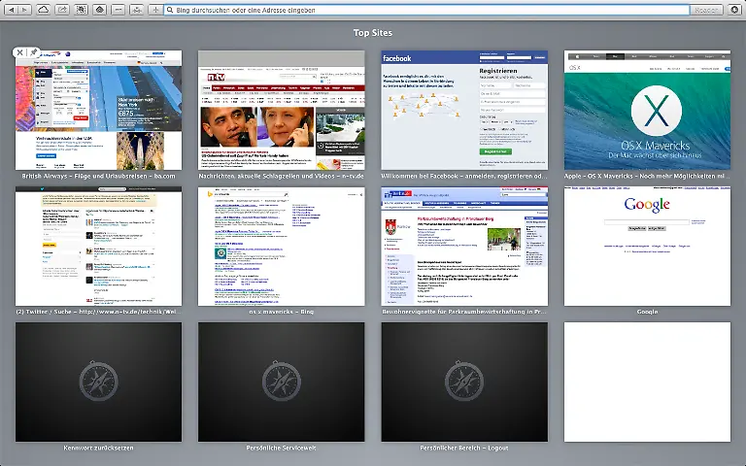The width and height of the screenshot is (746, 466).
Task: Go forward with the right arrow button
Action: pos(24,10)
